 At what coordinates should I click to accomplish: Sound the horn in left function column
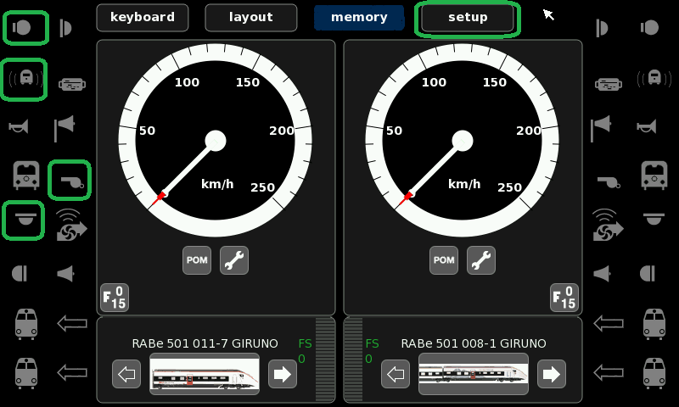[x=18, y=128]
